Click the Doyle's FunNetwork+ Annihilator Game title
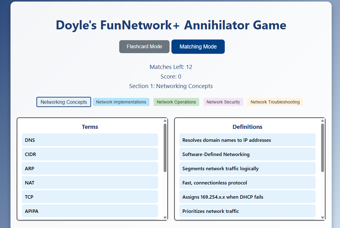 pyautogui.click(x=171, y=25)
